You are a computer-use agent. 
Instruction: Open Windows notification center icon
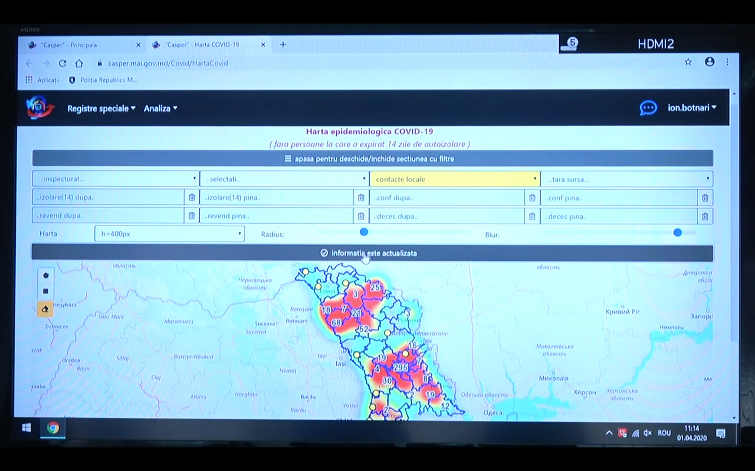point(721,433)
